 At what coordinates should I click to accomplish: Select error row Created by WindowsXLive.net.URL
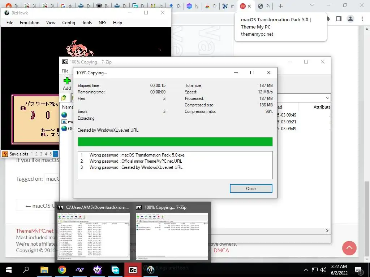click(175, 167)
